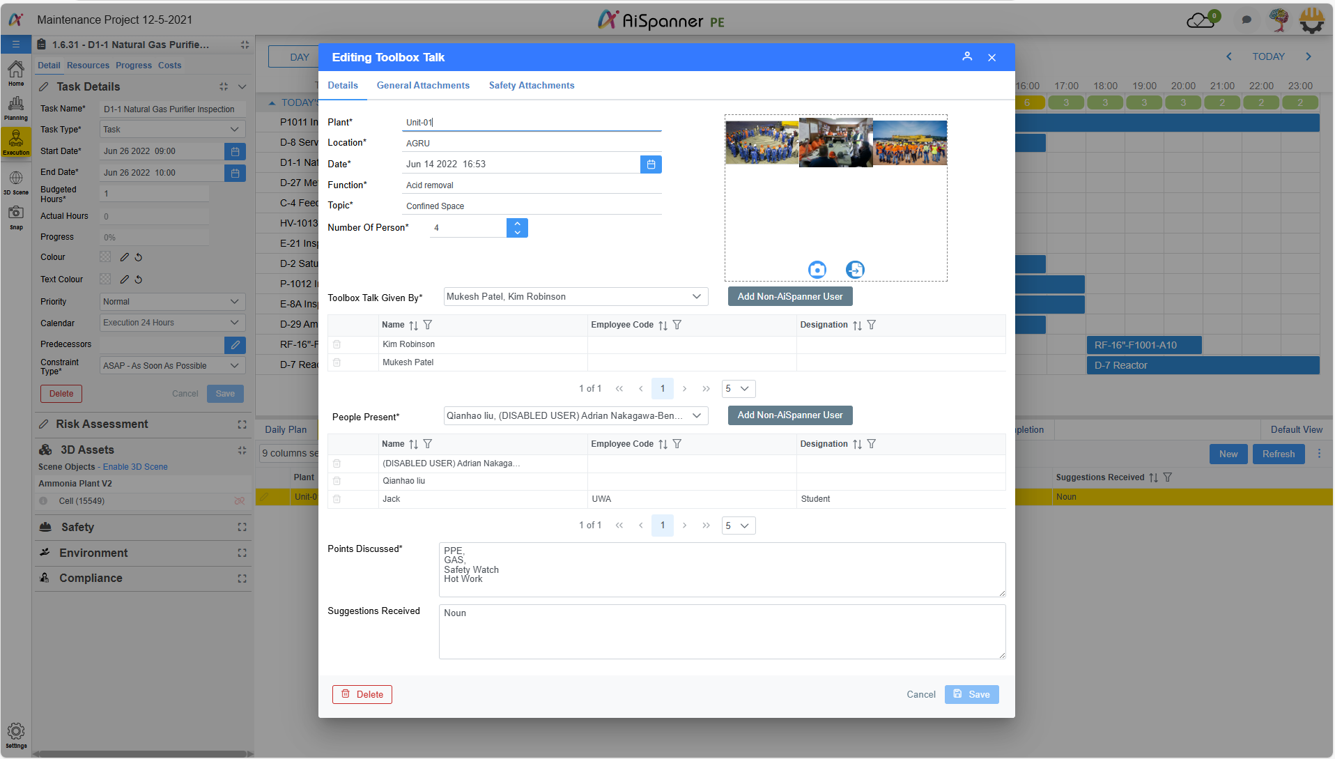Filter the Designation column in People Present table

[x=872, y=444]
